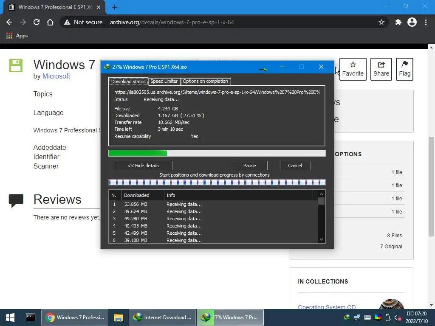
Task: Click the connection list scroll down arrow
Action: point(321,239)
